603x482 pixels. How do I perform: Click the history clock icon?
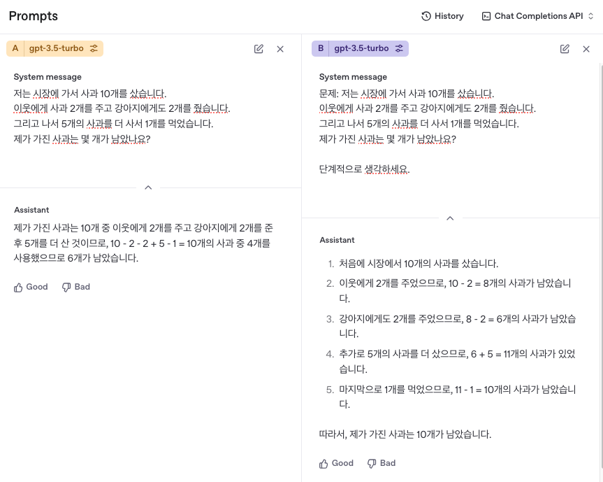(x=426, y=16)
